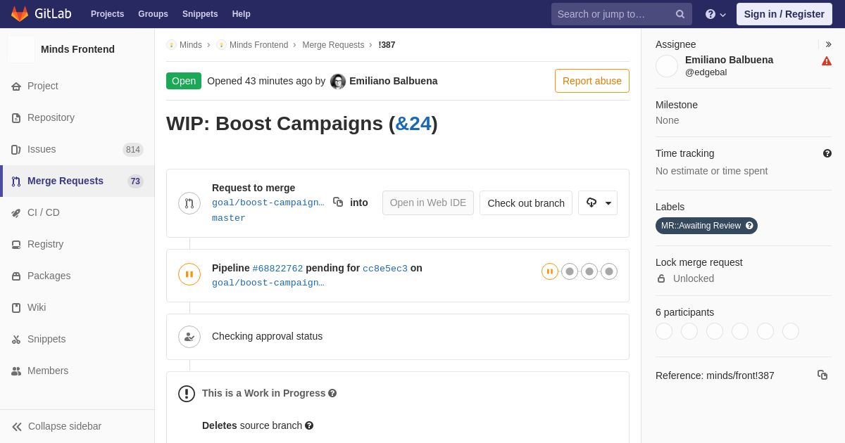Image resolution: width=845 pixels, height=443 pixels.
Task: Click the Check out branch button
Action: (x=526, y=203)
